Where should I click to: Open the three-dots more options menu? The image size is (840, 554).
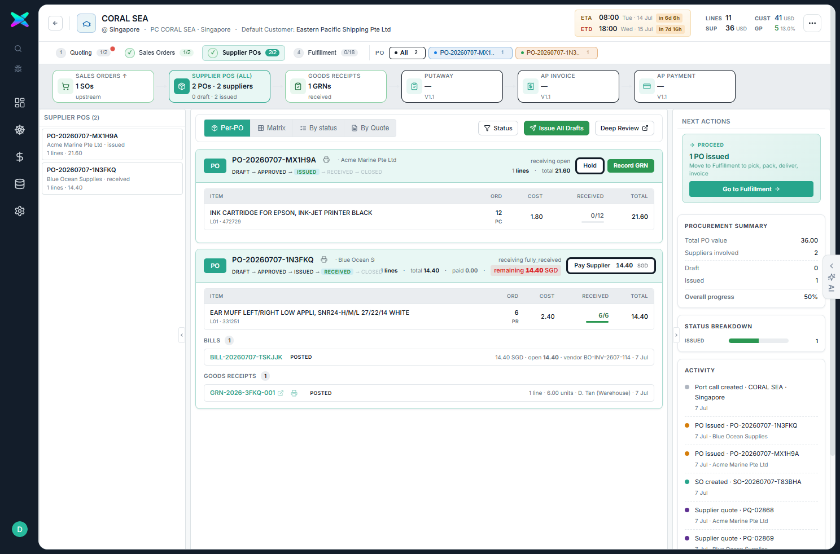[812, 23]
